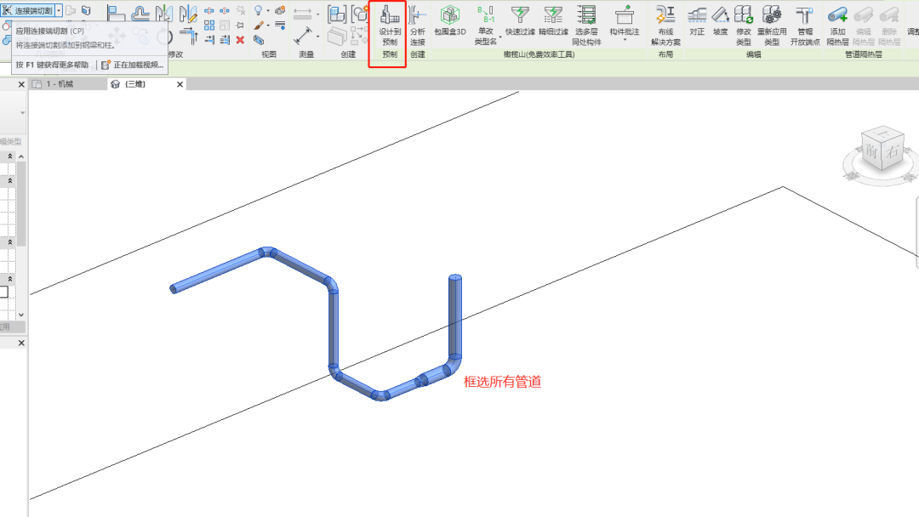919x517 pixels.
Task: Collapse the second properties section
Action: (10, 181)
